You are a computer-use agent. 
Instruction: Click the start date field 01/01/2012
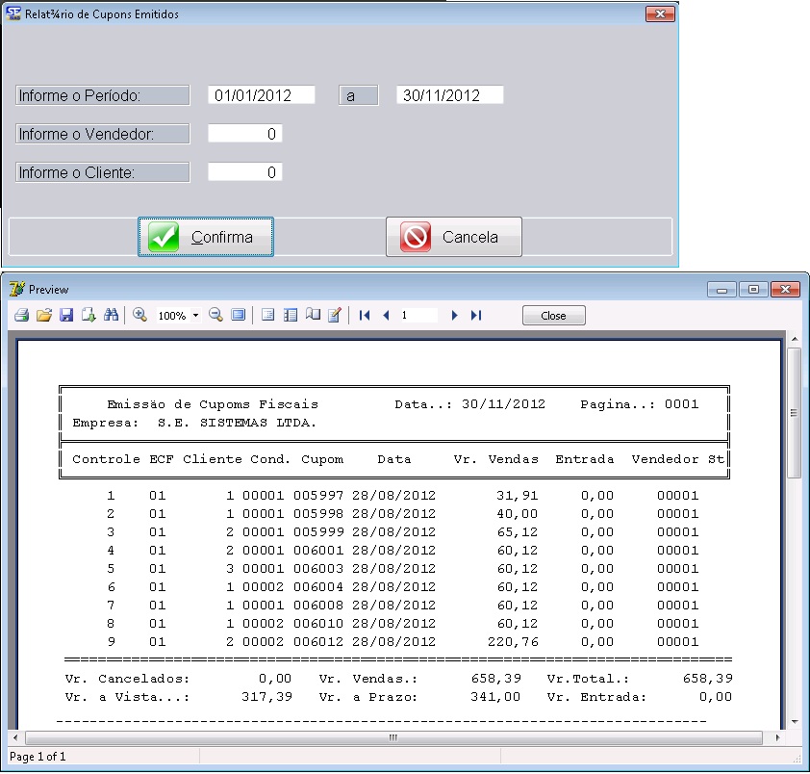coord(262,95)
